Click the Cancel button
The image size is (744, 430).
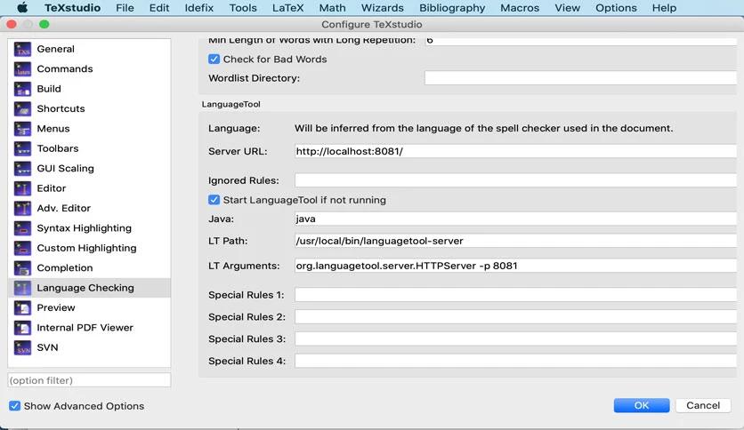703,405
